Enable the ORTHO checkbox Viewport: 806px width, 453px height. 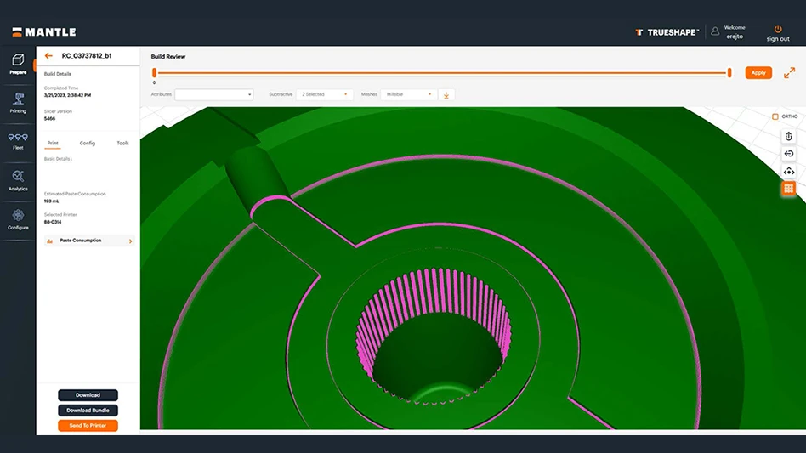point(775,116)
